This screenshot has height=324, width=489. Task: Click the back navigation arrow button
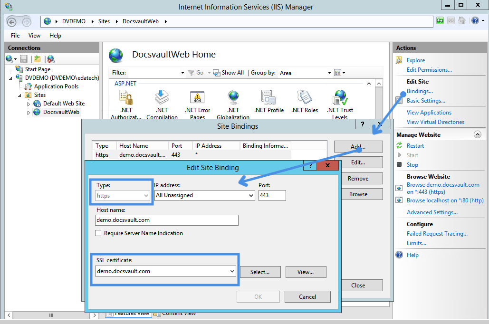[12, 22]
